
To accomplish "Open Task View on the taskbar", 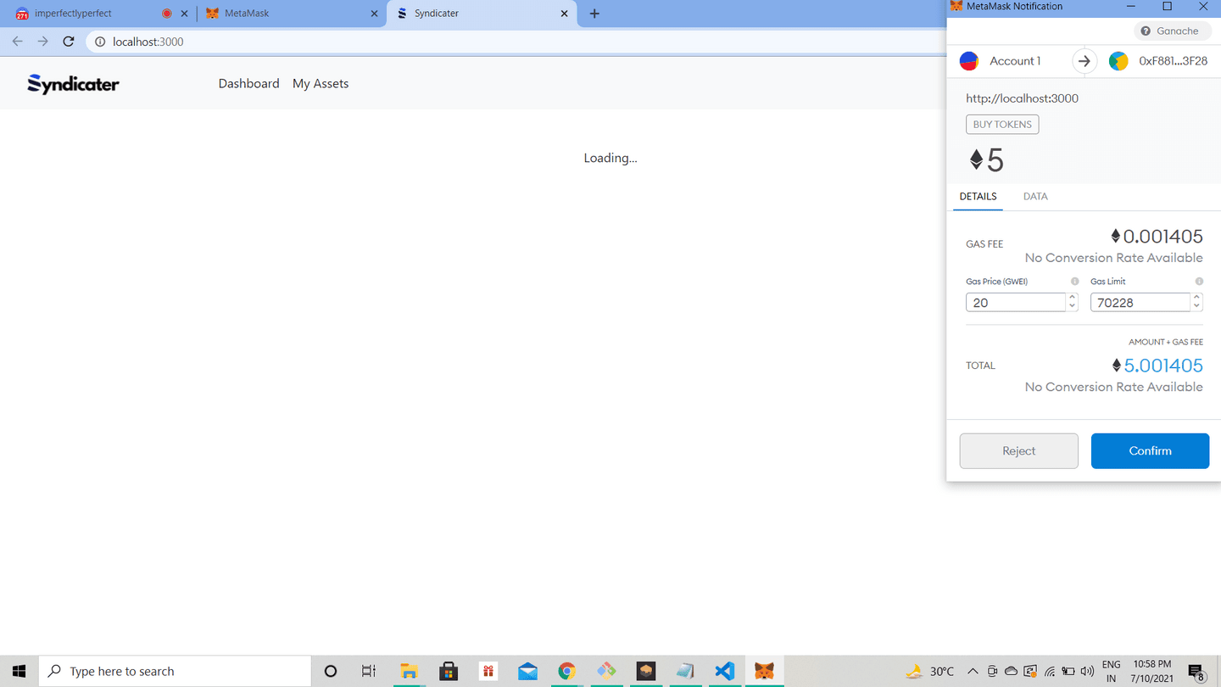I will pos(369,671).
